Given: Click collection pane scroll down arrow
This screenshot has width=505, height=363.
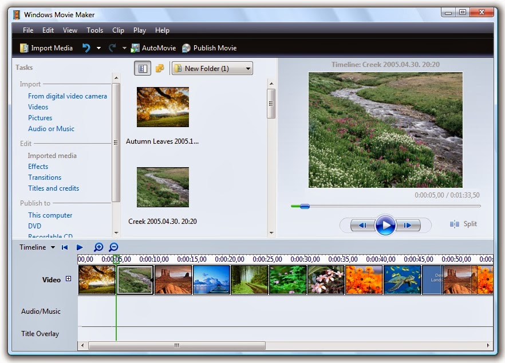Looking at the screenshot, I should point(271,232).
